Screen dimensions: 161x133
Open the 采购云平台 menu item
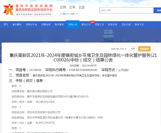[31, 24]
